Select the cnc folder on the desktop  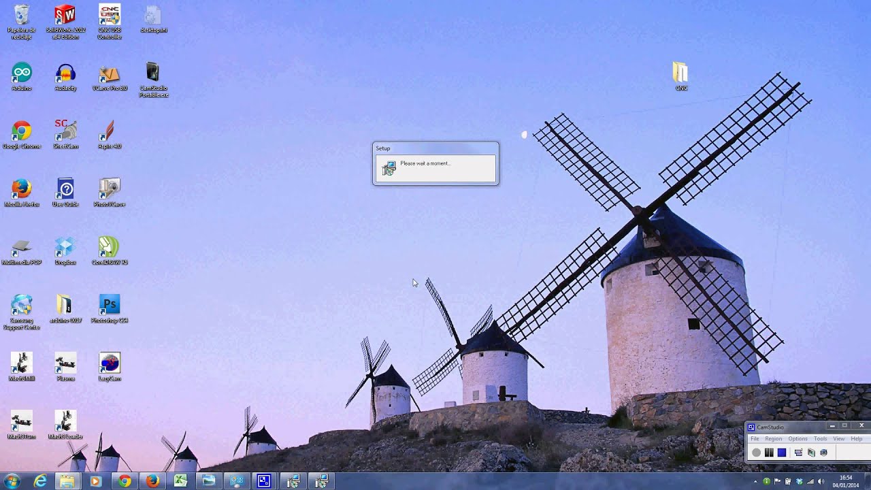pos(680,77)
